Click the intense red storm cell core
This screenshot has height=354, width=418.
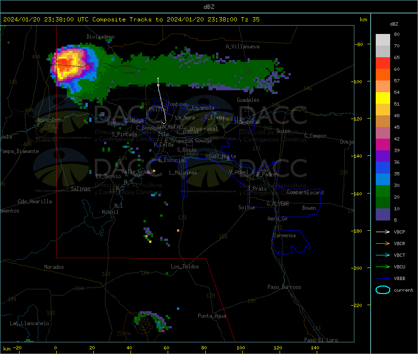tap(63, 65)
